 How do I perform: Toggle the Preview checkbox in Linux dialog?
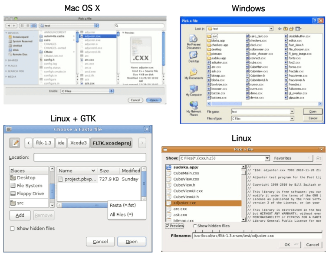click(x=167, y=226)
